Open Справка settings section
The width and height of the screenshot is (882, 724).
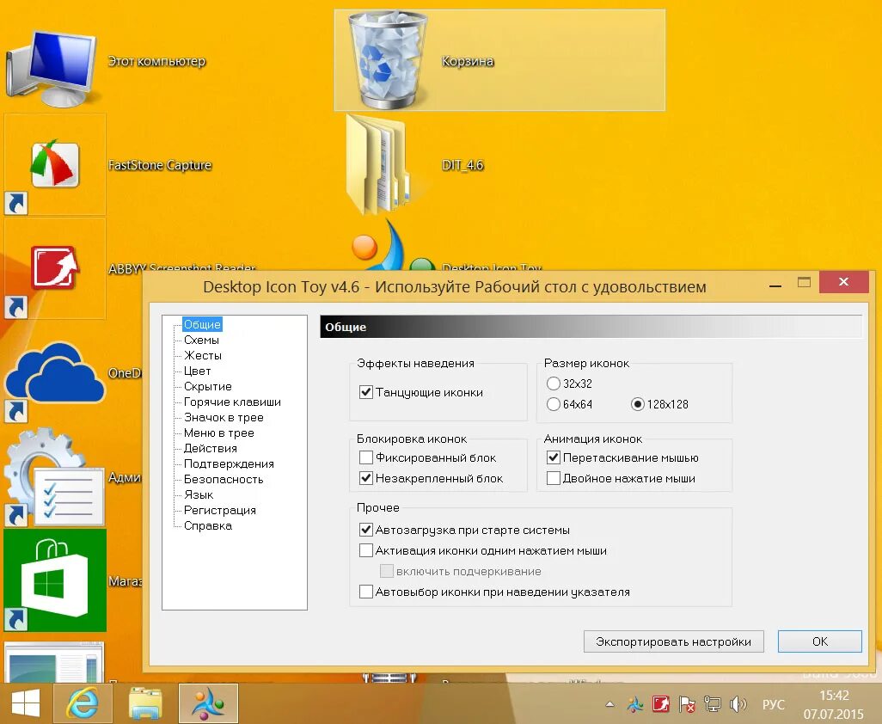point(207,525)
